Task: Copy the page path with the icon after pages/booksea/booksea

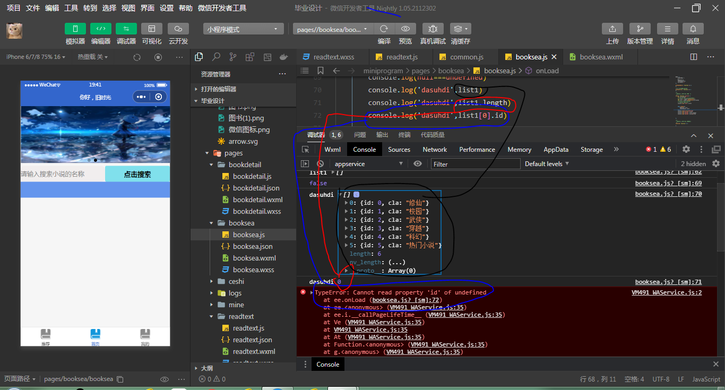Action: pyautogui.click(x=120, y=379)
